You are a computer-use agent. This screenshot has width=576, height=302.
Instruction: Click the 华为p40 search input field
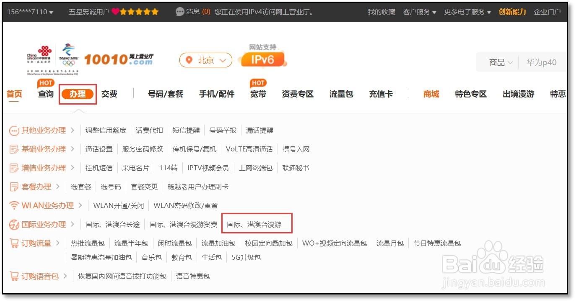(x=541, y=61)
